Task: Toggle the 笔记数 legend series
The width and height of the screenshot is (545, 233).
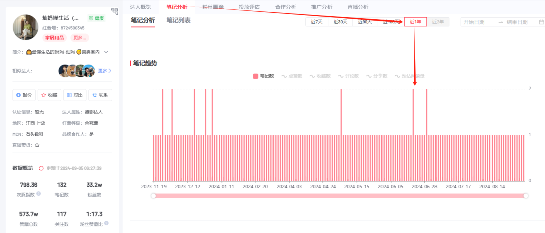Action: 263,76
